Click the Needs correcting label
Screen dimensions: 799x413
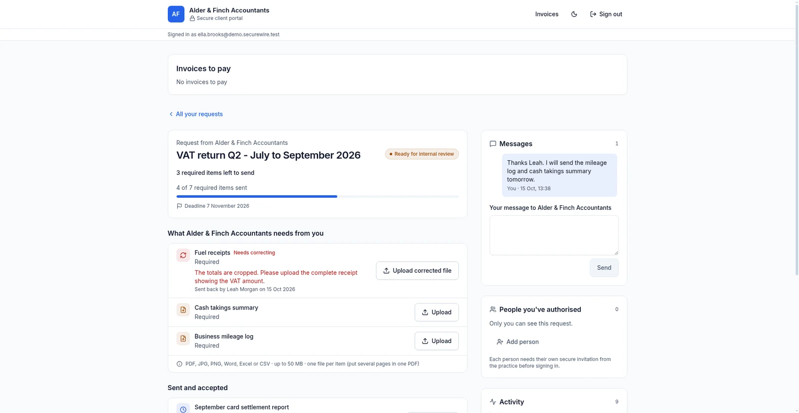click(x=254, y=253)
